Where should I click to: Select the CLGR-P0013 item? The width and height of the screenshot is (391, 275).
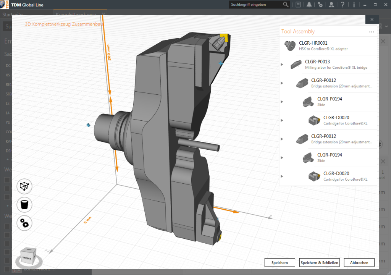(328, 65)
